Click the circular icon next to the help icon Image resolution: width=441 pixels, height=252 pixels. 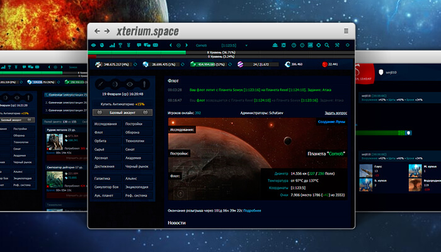(302, 45)
